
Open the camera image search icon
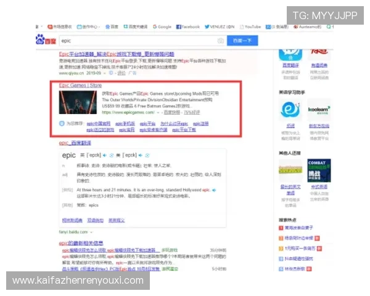pyautogui.click(x=220, y=41)
